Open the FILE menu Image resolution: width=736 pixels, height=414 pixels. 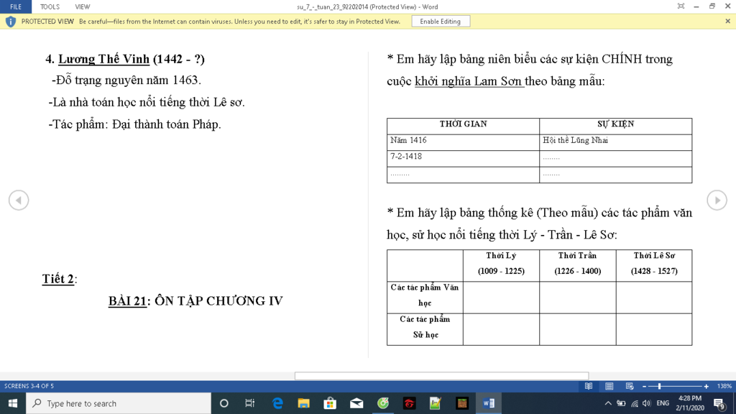(x=16, y=6)
